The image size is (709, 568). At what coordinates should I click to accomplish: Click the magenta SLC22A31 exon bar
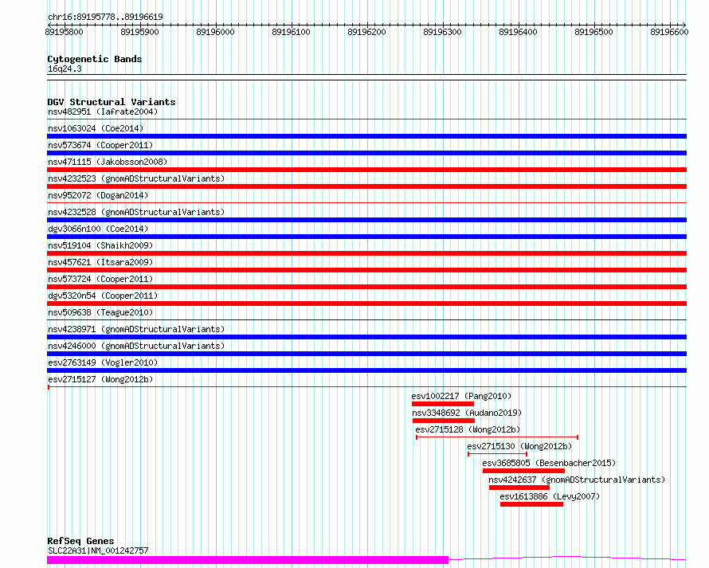pos(247,560)
